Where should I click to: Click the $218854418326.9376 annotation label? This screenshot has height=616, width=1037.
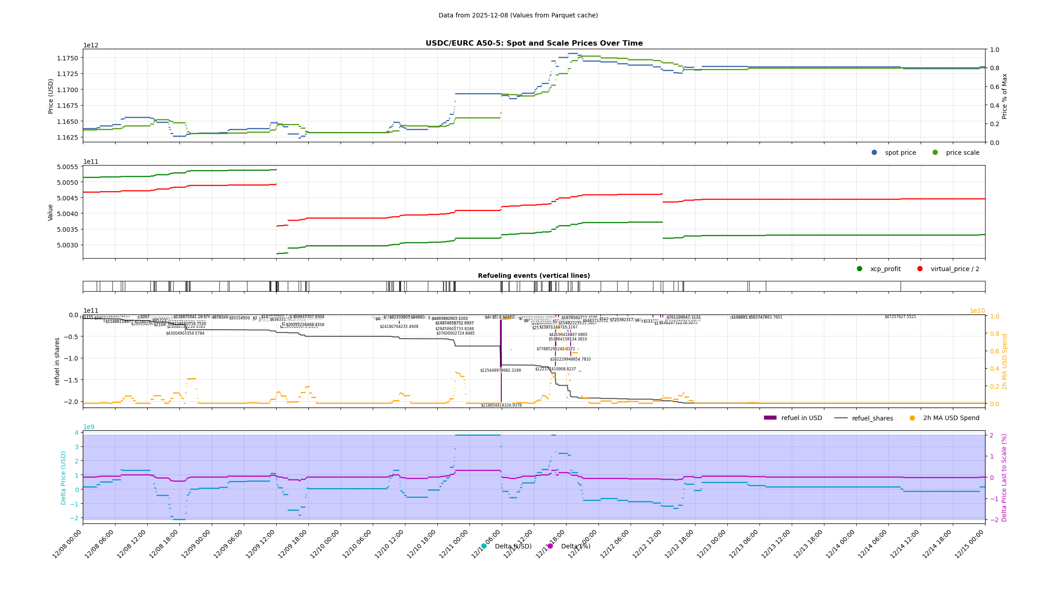[x=501, y=405]
